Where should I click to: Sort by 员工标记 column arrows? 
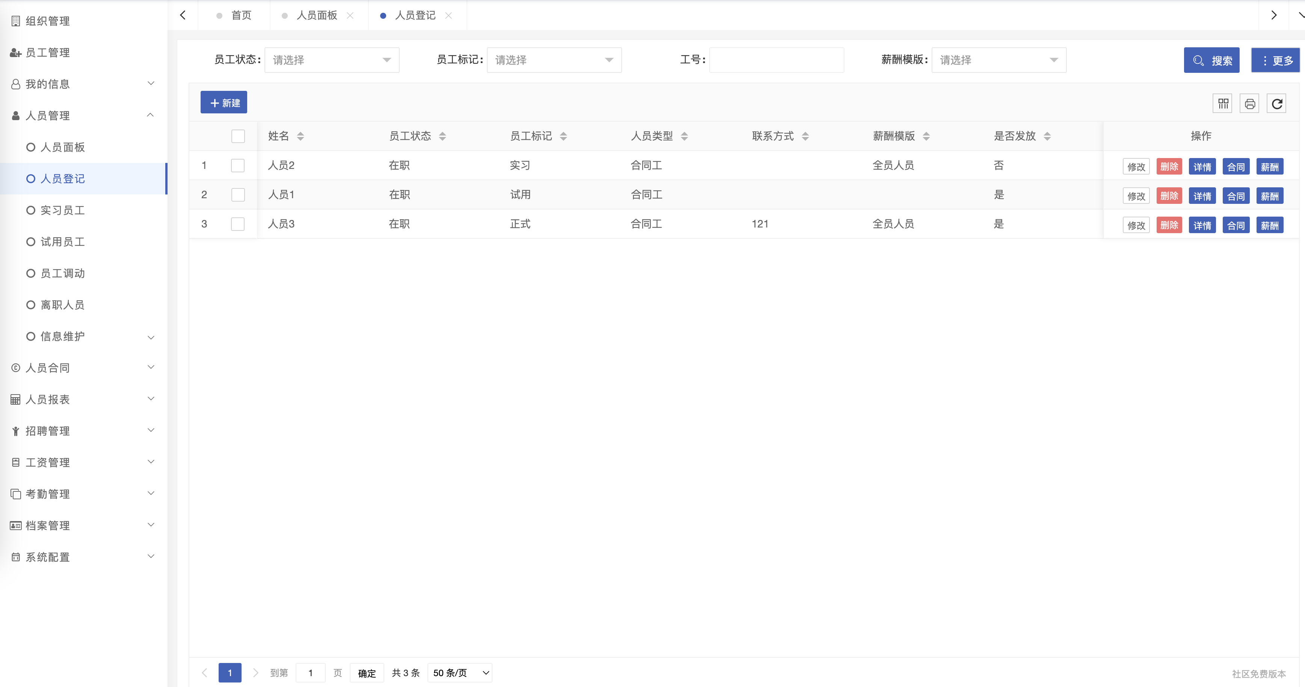click(563, 136)
